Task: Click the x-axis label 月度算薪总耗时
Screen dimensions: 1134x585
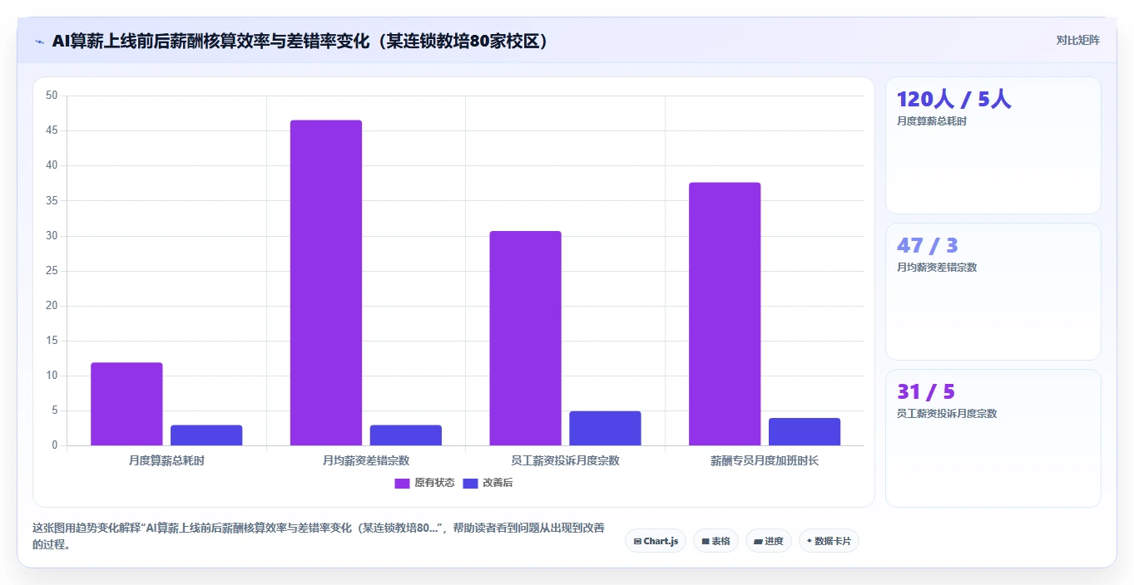Action: click(166, 460)
